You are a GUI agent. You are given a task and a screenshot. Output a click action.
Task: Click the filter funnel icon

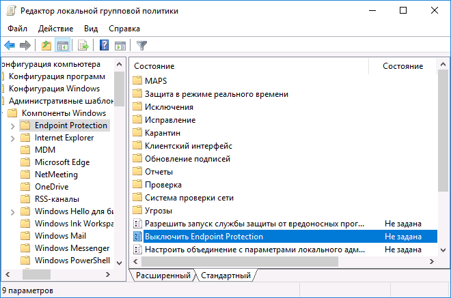(x=141, y=46)
